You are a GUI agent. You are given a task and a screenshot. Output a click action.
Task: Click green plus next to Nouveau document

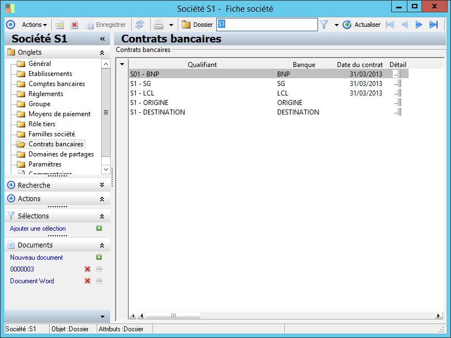(99, 258)
